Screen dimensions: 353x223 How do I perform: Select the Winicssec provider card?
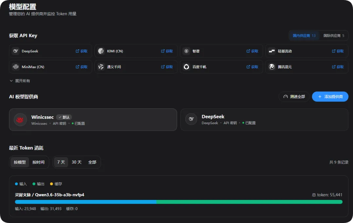click(93, 120)
